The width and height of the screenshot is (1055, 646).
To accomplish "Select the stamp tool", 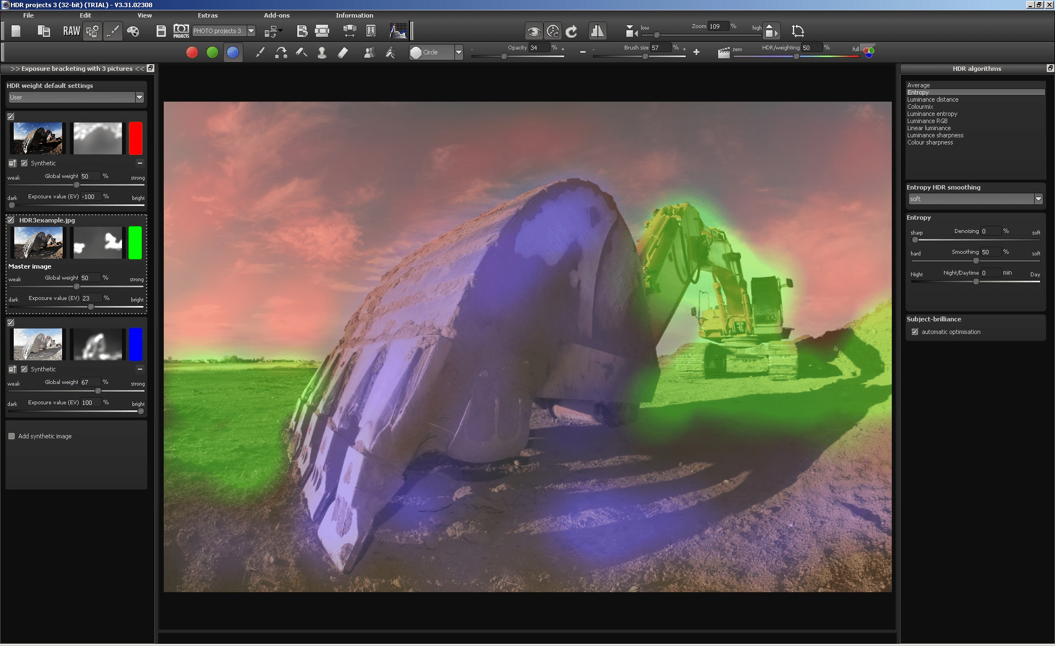I will tap(322, 52).
